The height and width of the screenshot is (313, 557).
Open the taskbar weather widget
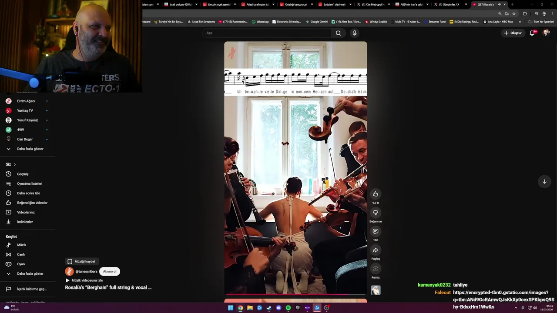coord(11,308)
